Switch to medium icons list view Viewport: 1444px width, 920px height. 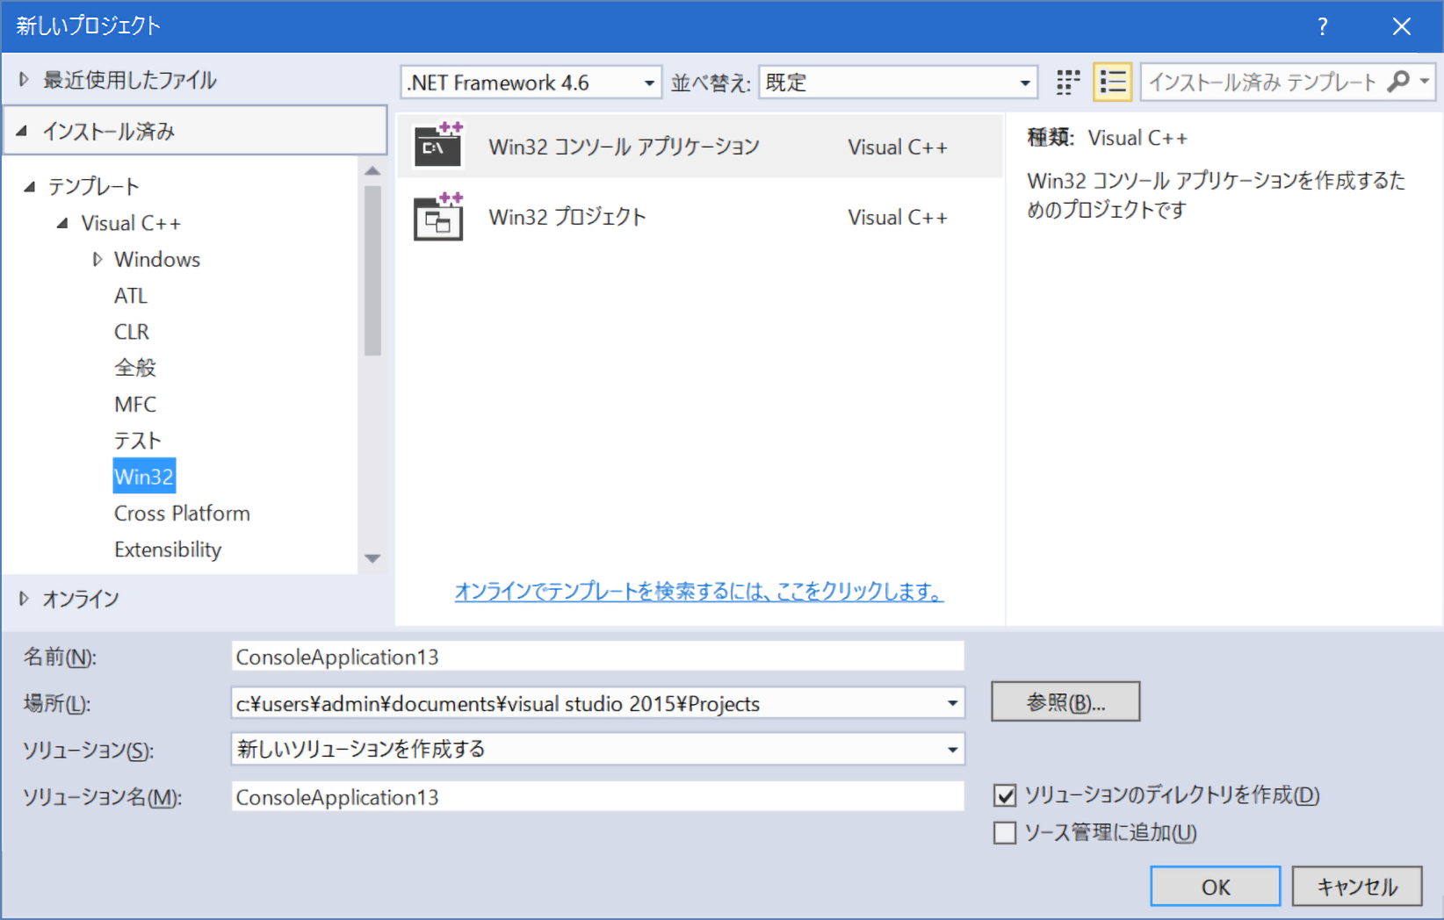1112,83
